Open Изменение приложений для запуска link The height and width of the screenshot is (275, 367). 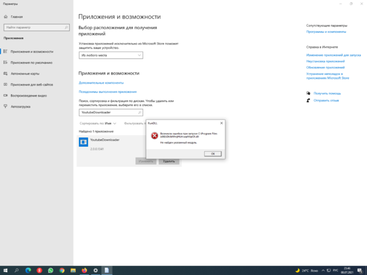[x=333, y=55]
